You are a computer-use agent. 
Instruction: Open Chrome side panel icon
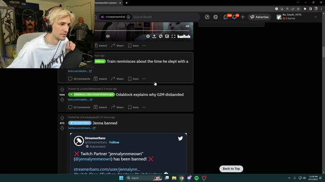pyautogui.click(x=310, y=9)
